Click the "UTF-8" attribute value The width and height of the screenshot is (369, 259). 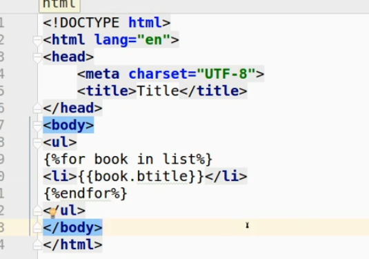tap(226, 74)
